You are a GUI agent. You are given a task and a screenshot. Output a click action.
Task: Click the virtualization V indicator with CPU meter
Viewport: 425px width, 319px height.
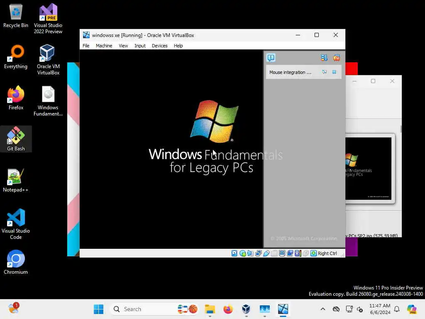click(298, 253)
